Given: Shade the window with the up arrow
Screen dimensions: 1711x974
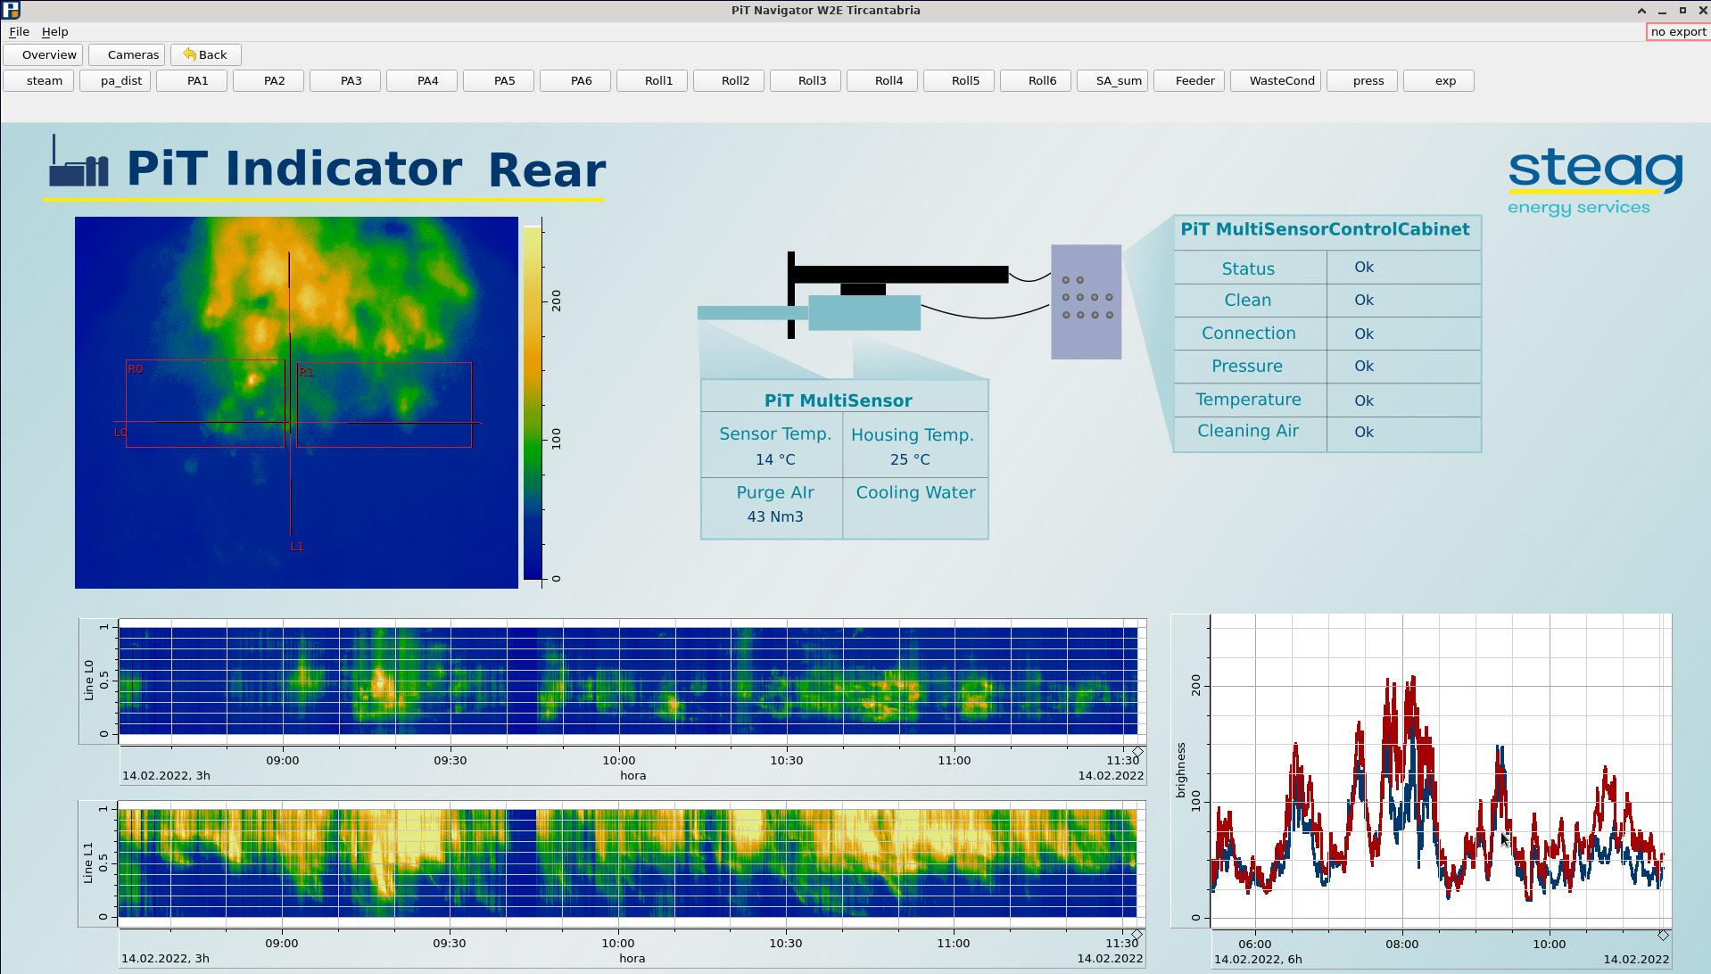Looking at the screenshot, I should point(1641,11).
